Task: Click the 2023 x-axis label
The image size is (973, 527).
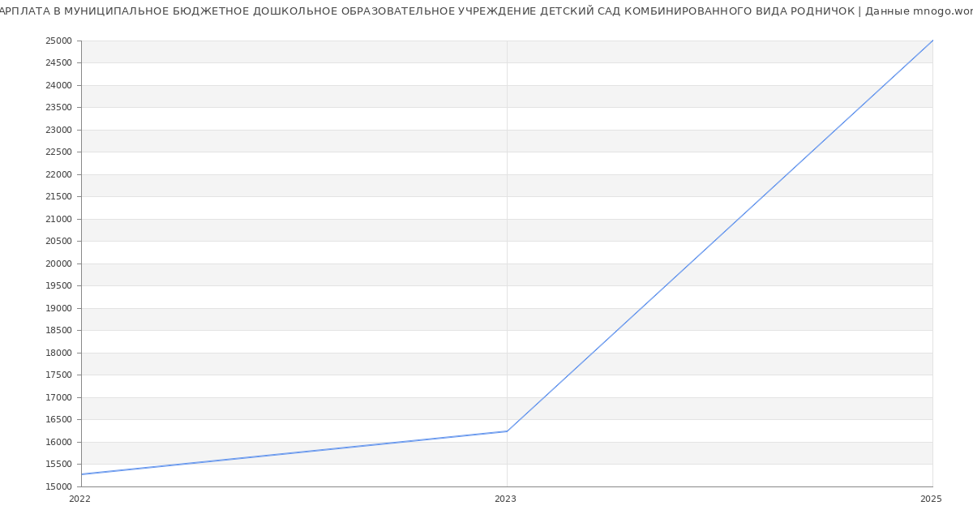Action: (x=505, y=499)
